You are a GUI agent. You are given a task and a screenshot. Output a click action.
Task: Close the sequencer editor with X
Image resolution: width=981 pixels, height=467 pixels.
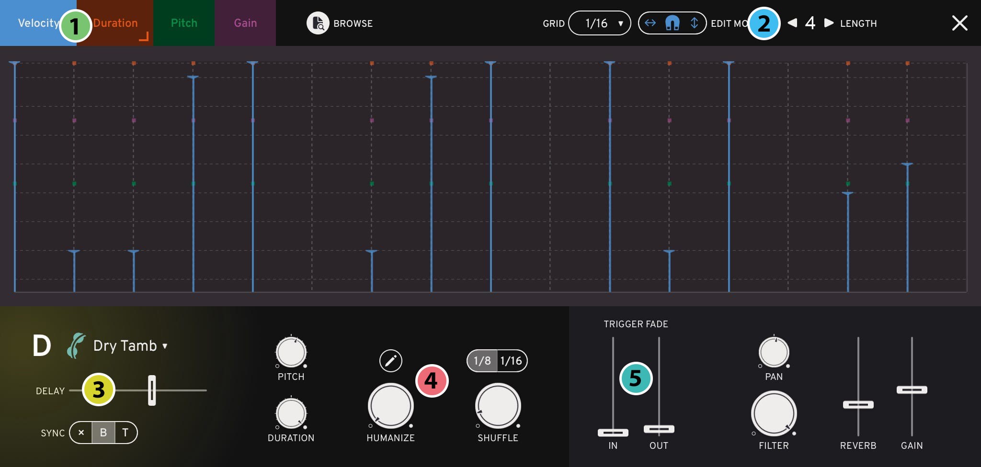[x=959, y=23]
